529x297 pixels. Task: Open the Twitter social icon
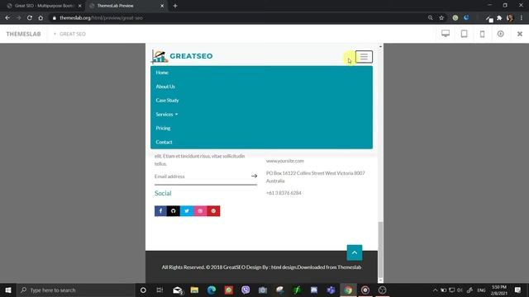187,211
